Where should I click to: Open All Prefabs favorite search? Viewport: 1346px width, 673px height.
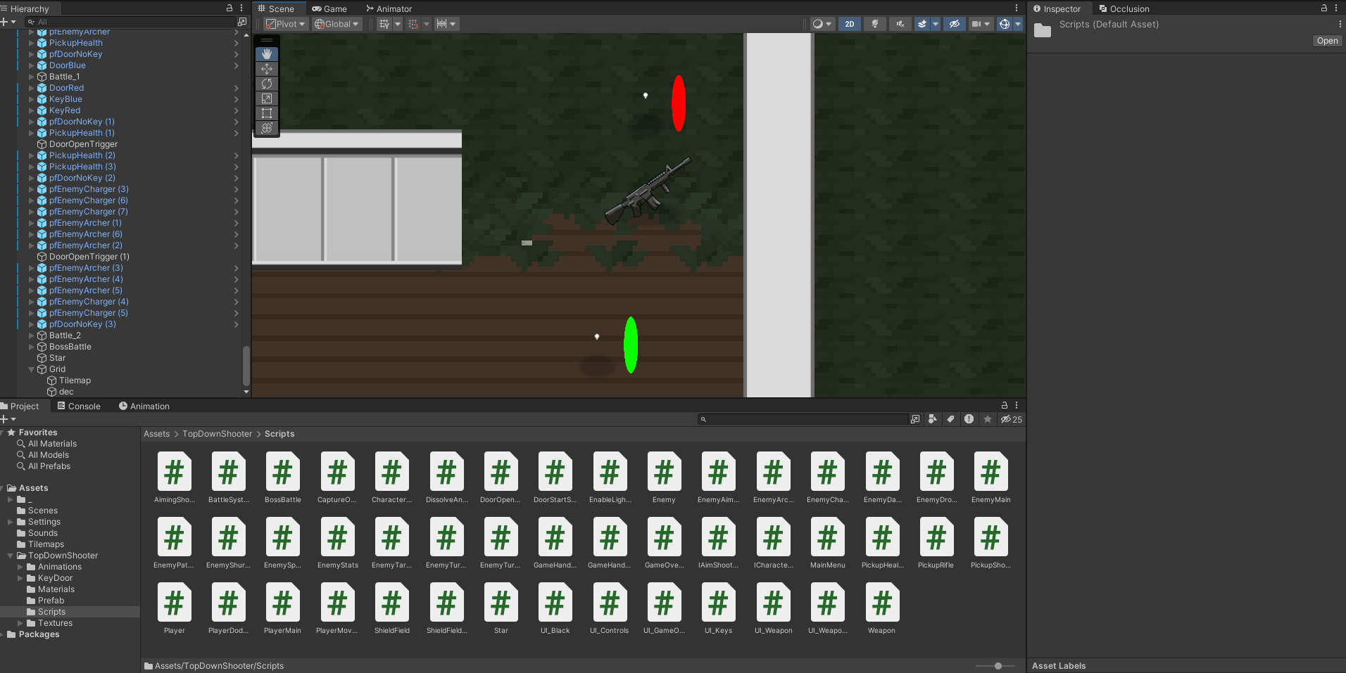[49, 466]
